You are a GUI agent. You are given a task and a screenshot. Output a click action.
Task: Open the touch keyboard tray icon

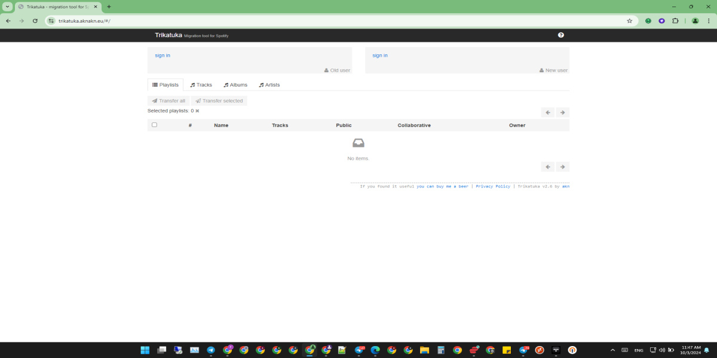(625, 350)
